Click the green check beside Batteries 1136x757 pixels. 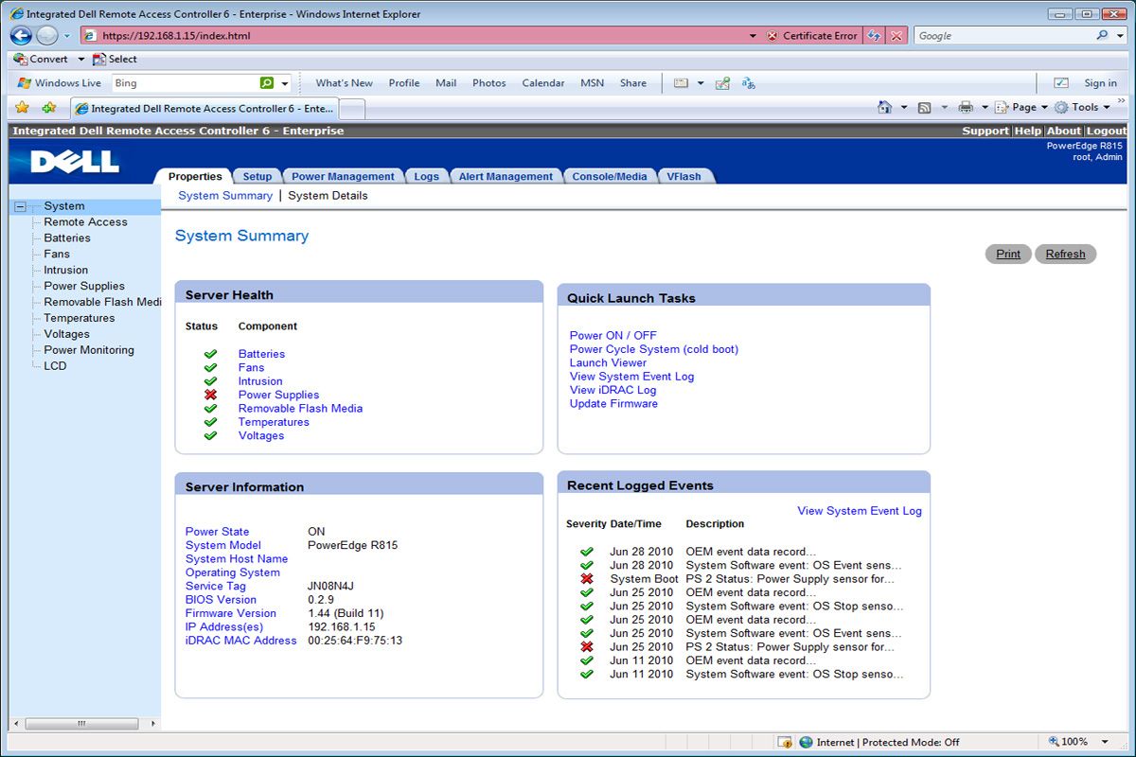click(210, 354)
